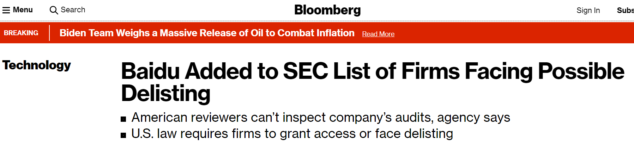634x151 pixels.
Task: Click the Bloomberg logo
Action: (x=327, y=10)
